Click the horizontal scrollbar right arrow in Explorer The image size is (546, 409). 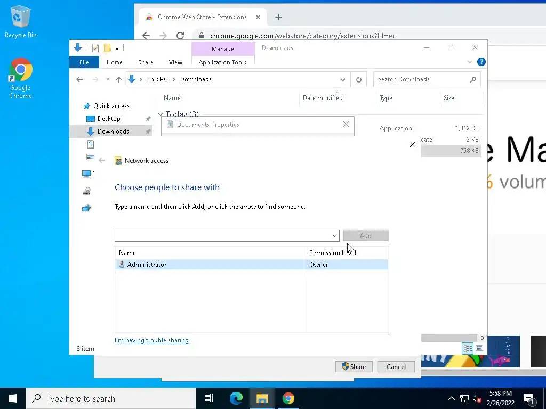coord(483,338)
